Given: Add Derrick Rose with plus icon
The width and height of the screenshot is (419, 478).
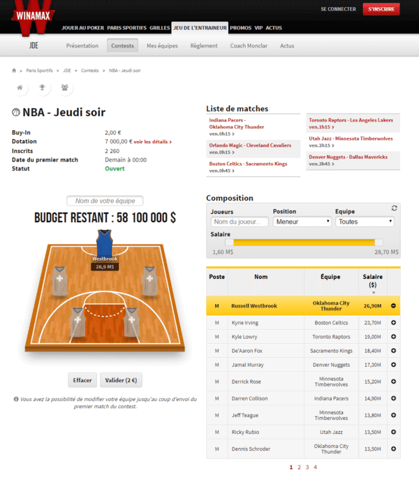Looking at the screenshot, I should pos(393,382).
